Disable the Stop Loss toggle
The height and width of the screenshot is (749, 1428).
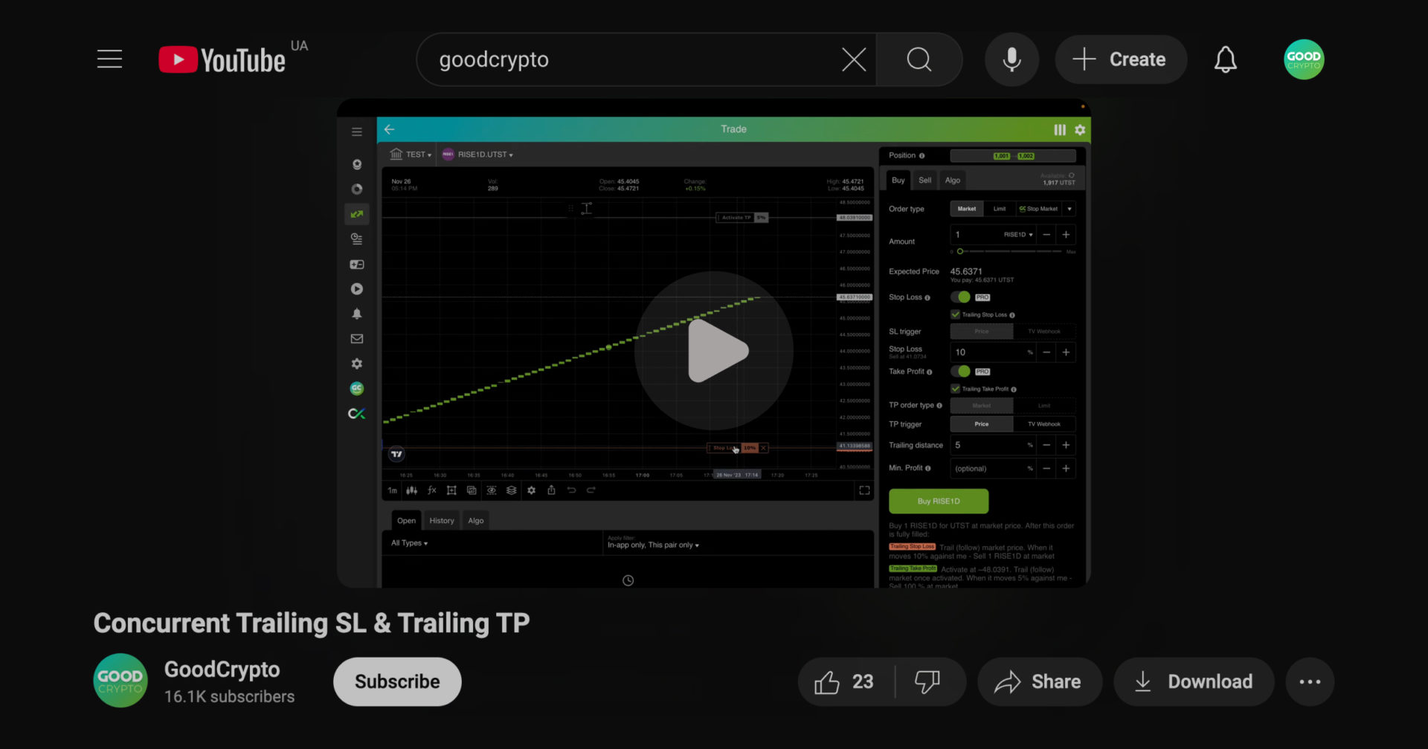pyautogui.click(x=959, y=296)
